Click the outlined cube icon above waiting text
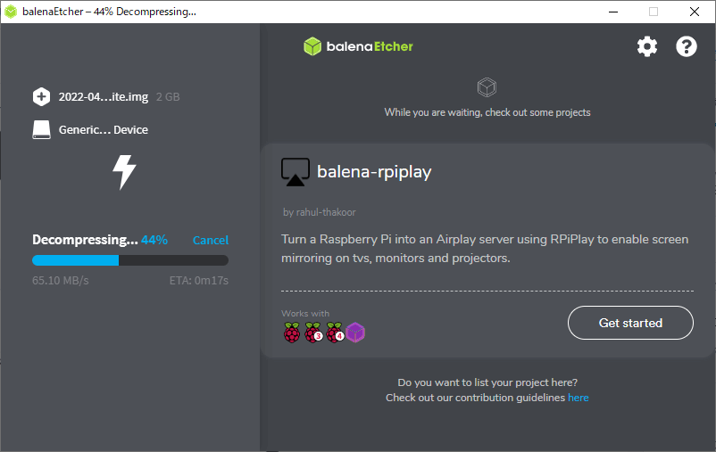 point(487,87)
